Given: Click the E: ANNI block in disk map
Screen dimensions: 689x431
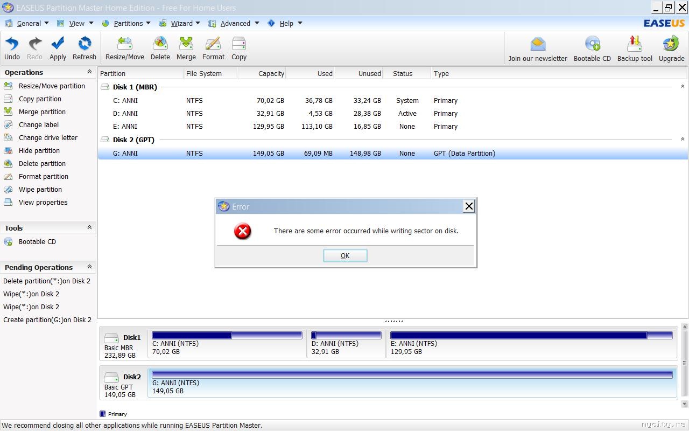Looking at the screenshot, I should 531,343.
